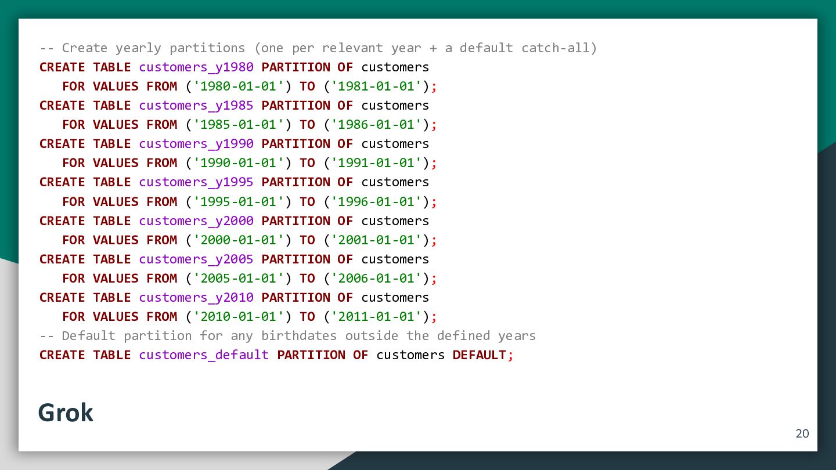This screenshot has height=470, width=836.
Task: Select the customers_y1990 identifier
Action: point(196,144)
